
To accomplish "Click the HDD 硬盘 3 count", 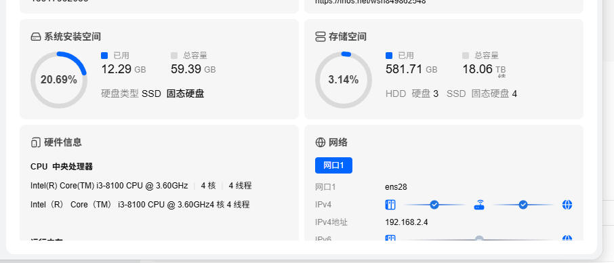I will (x=412, y=94).
